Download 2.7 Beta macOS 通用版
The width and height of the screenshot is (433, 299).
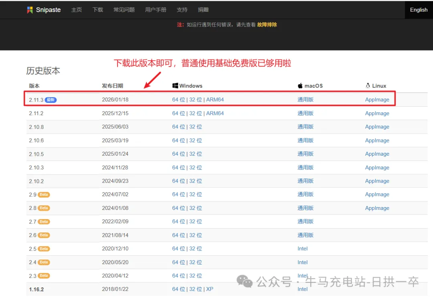306,222
